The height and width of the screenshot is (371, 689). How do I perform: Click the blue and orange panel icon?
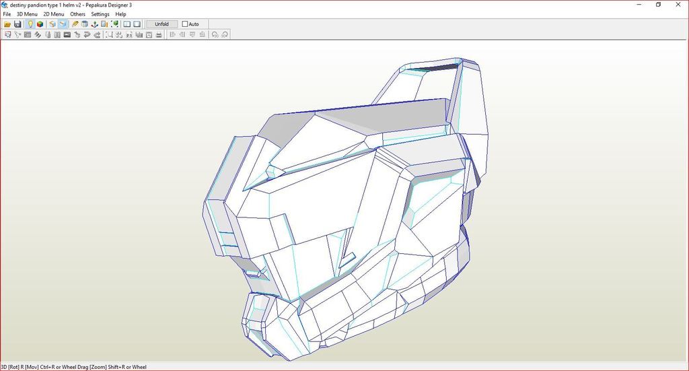pyautogui.click(x=104, y=24)
